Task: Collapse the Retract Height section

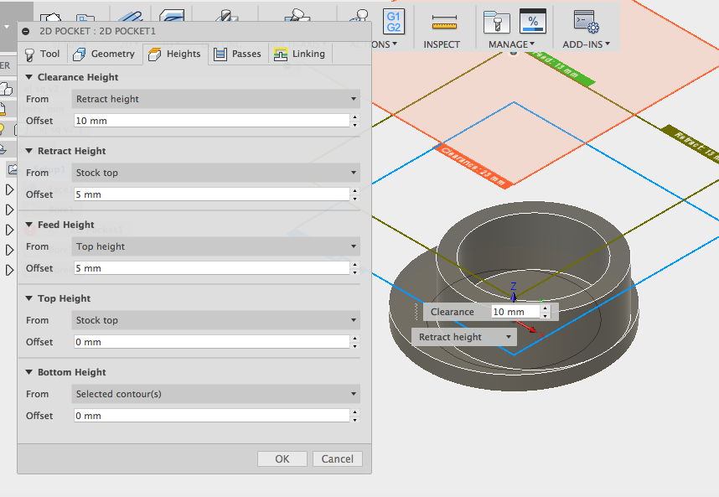Action: 28,151
